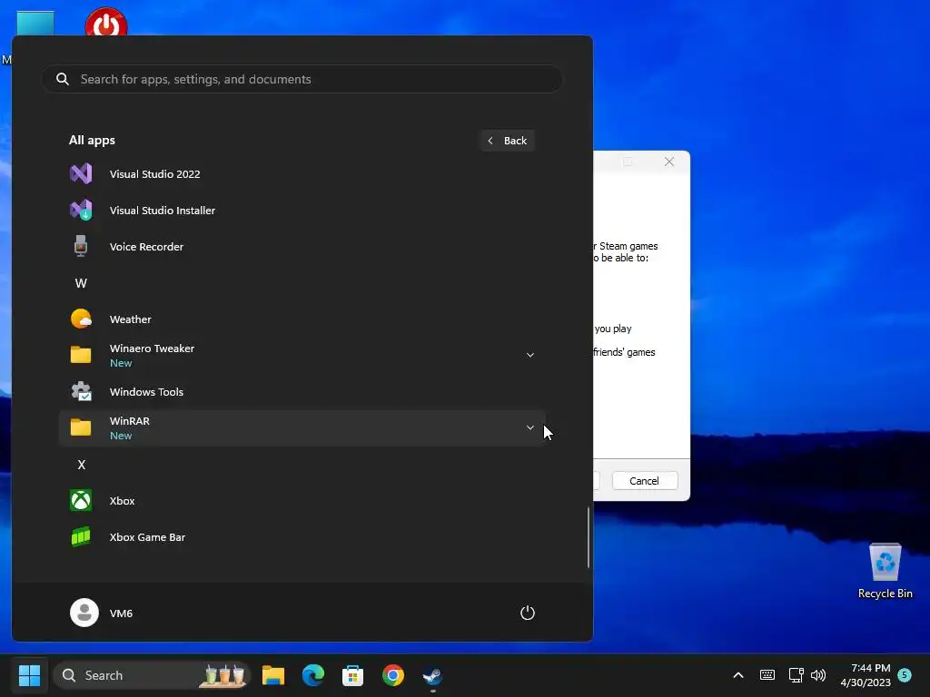
Task: Click the Winaero Tweaker folder icon
Action: 81,355
